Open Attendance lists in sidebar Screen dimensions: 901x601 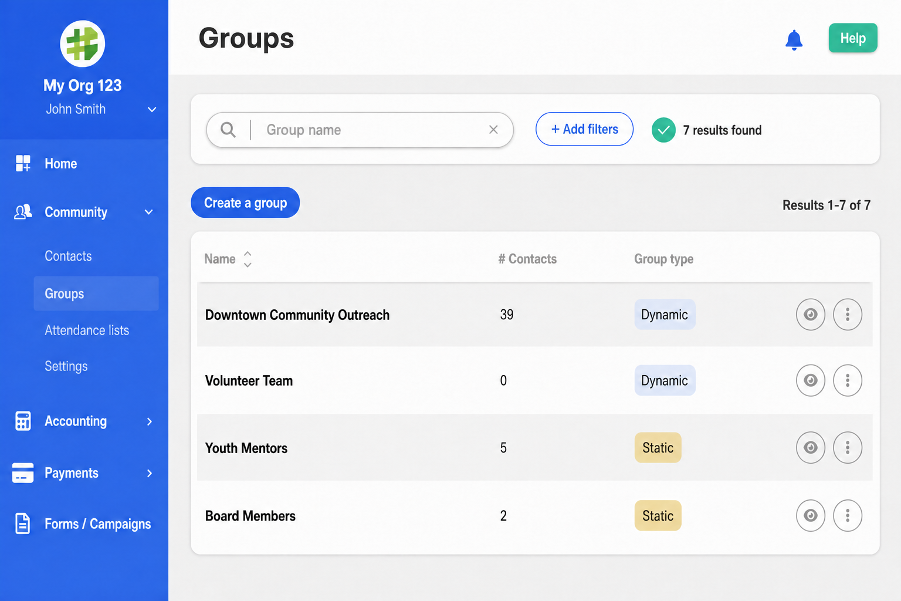[x=87, y=330]
